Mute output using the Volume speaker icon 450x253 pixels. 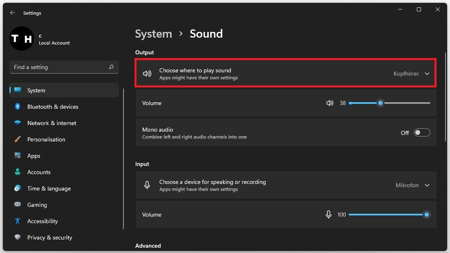tap(330, 103)
